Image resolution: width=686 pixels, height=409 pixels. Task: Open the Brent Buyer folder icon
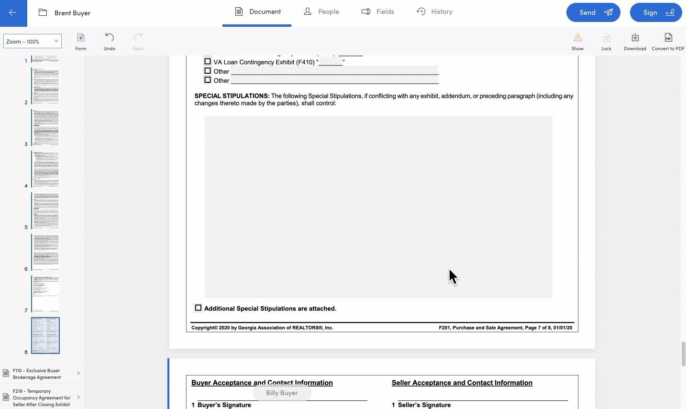(x=43, y=12)
